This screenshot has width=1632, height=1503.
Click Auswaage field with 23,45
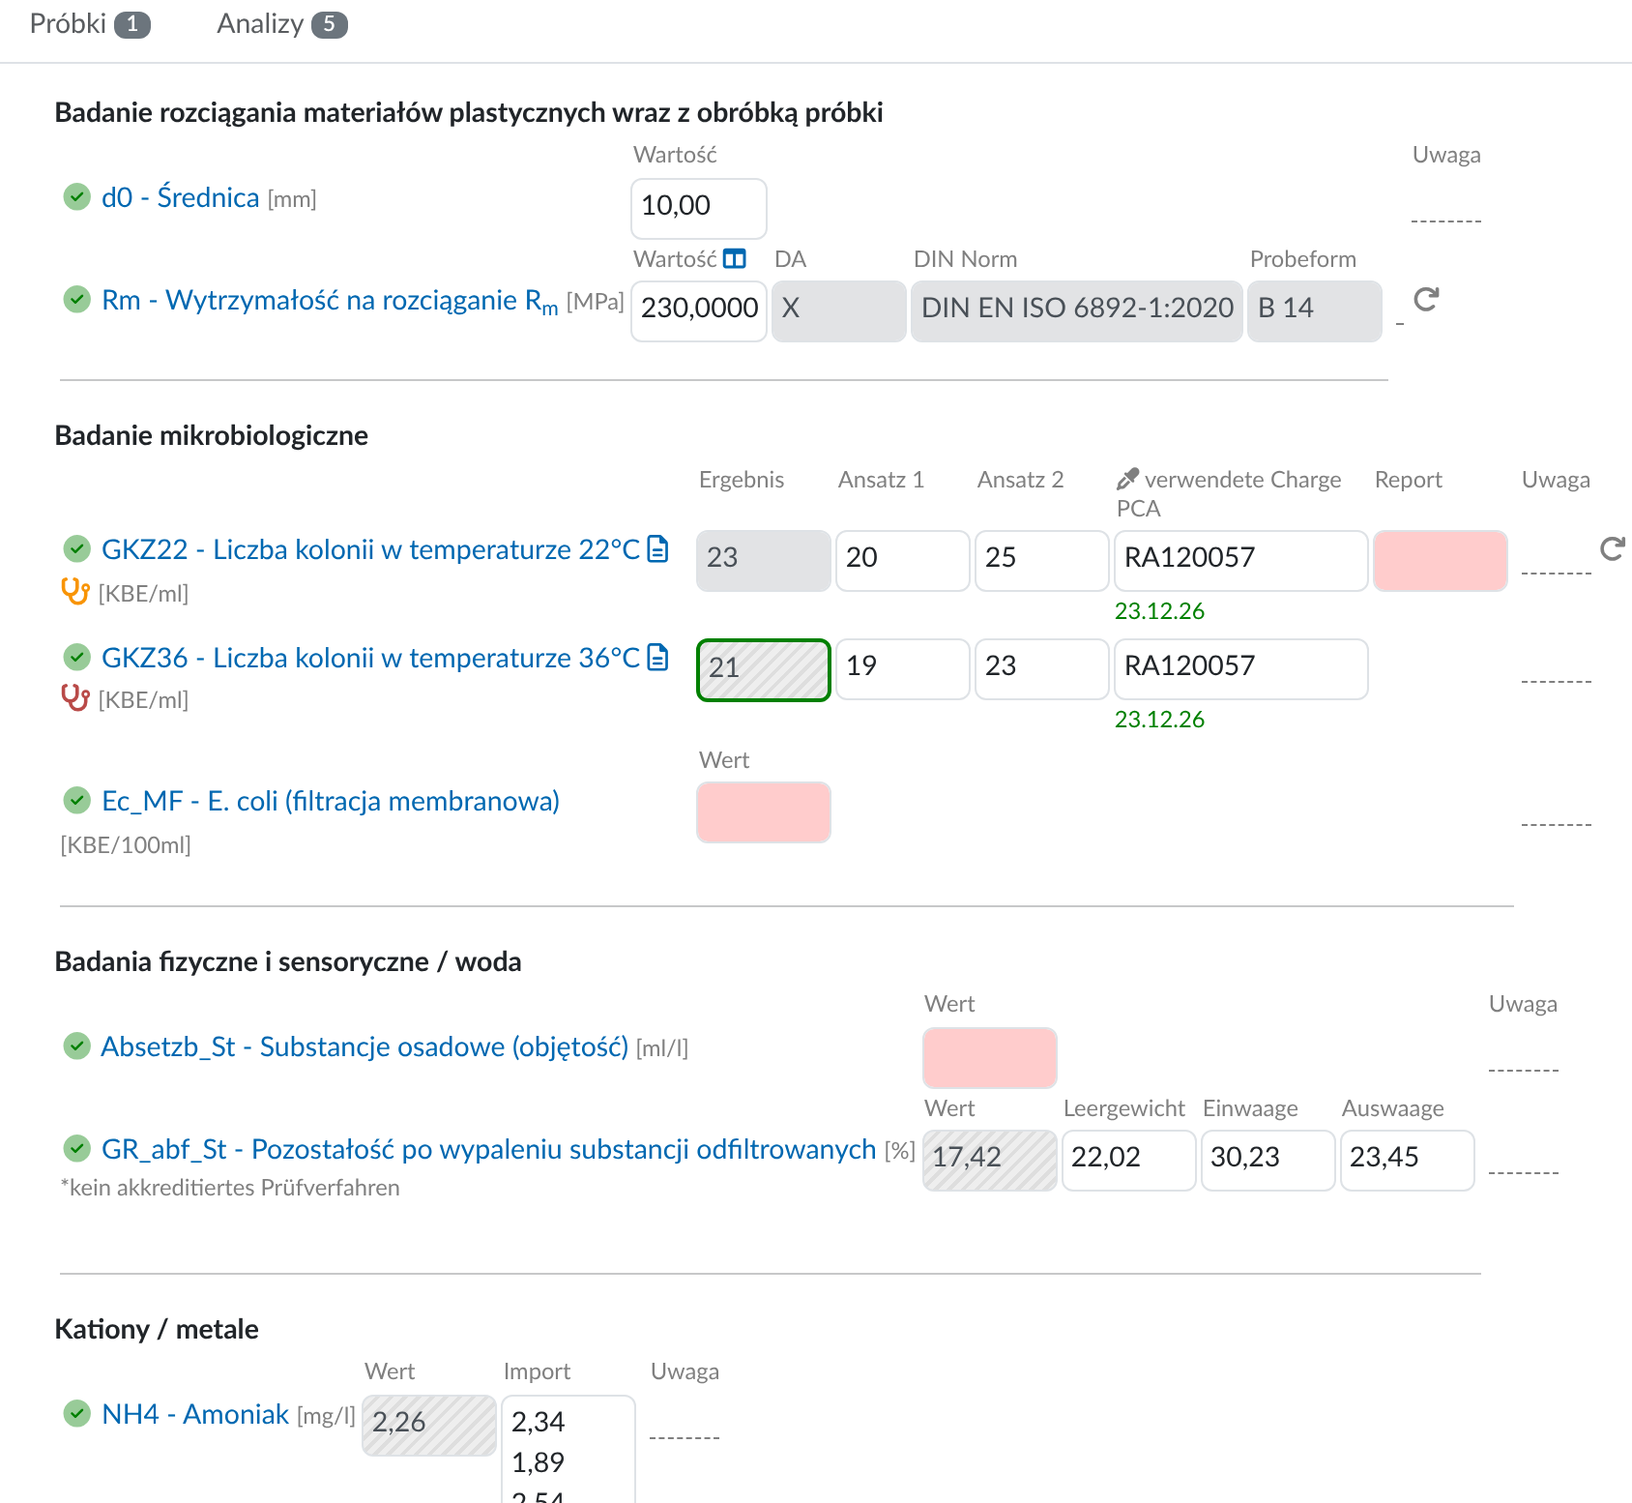(1408, 1160)
